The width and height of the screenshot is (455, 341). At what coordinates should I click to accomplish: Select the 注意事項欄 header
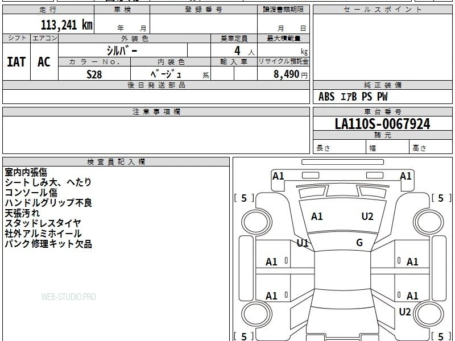(x=156, y=111)
